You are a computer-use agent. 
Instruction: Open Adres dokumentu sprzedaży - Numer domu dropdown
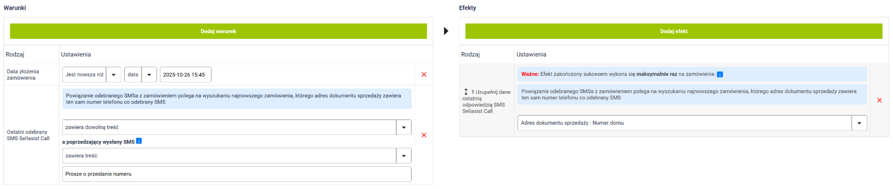coord(859,123)
